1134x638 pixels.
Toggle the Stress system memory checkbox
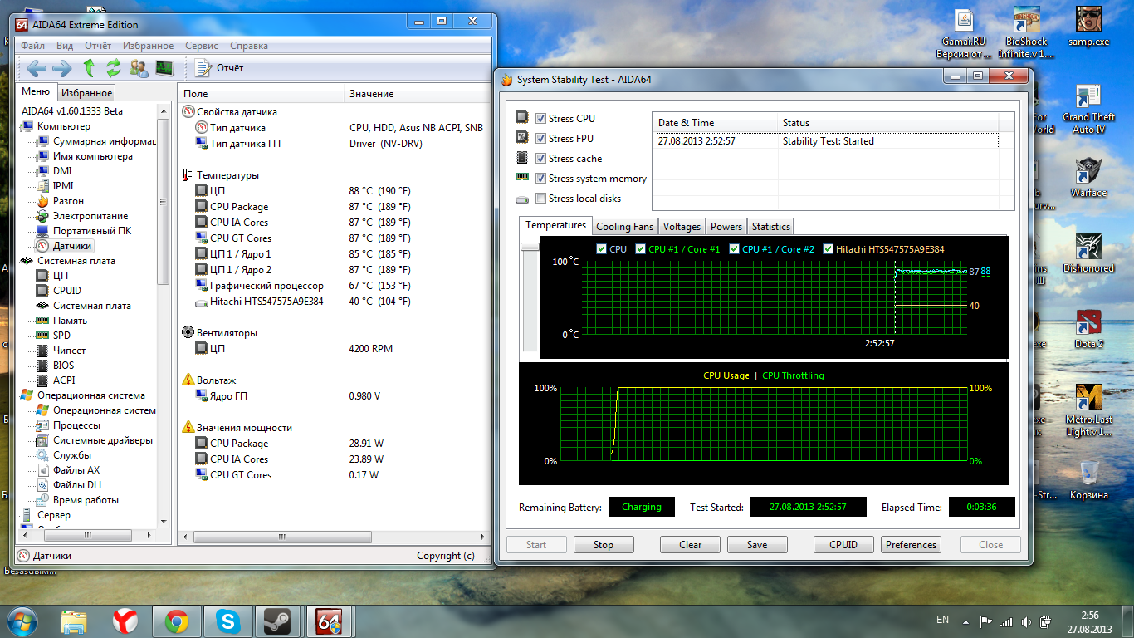click(x=541, y=179)
